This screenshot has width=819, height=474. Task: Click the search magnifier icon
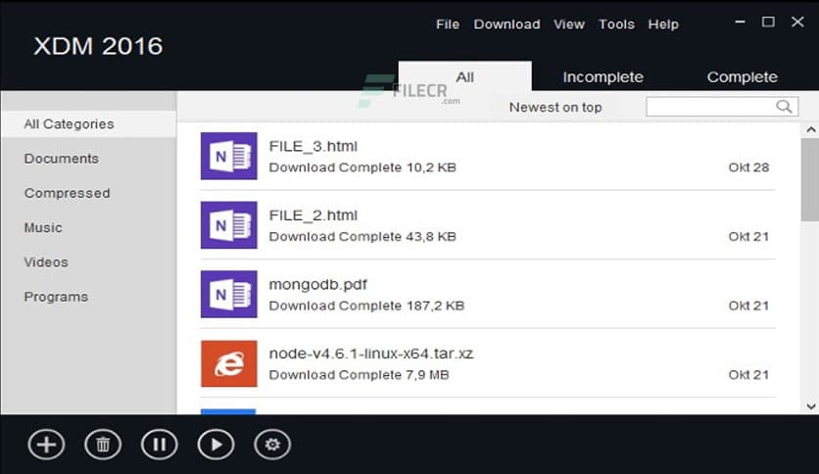[784, 107]
